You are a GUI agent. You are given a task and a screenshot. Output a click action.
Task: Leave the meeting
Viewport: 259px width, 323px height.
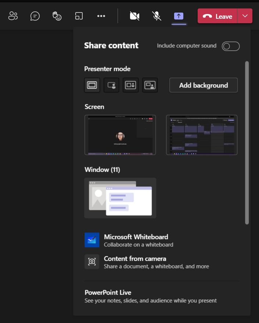pyautogui.click(x=217, y=16)
